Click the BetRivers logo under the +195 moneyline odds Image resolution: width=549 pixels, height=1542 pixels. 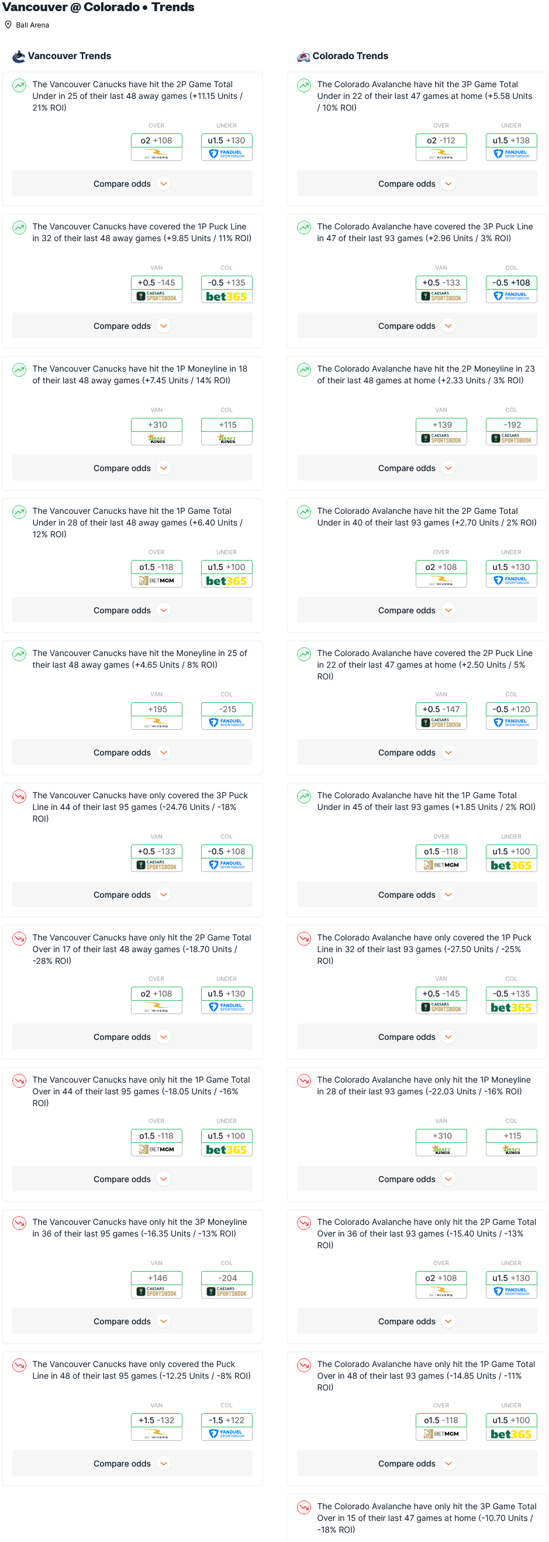(157, 724)
